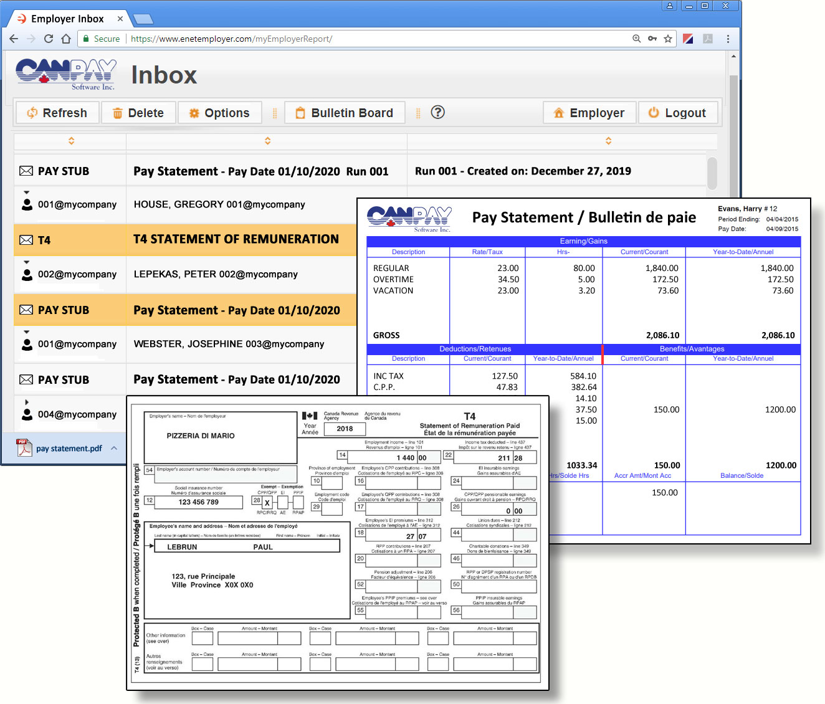Click the envelope icon on T4 row

coord(26,240)
